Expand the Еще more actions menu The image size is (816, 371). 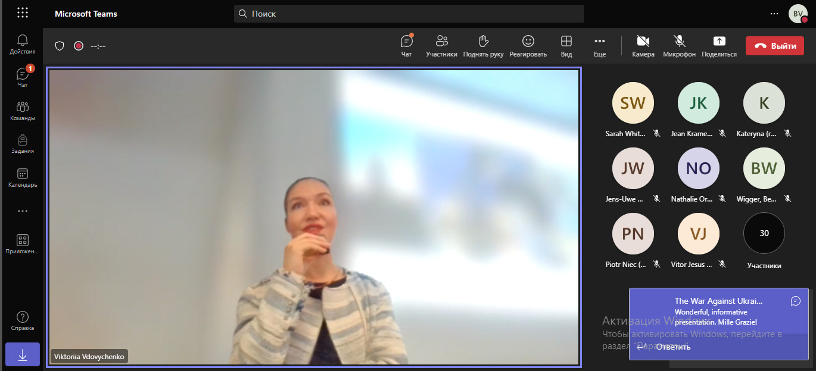[x=600, y=45]
